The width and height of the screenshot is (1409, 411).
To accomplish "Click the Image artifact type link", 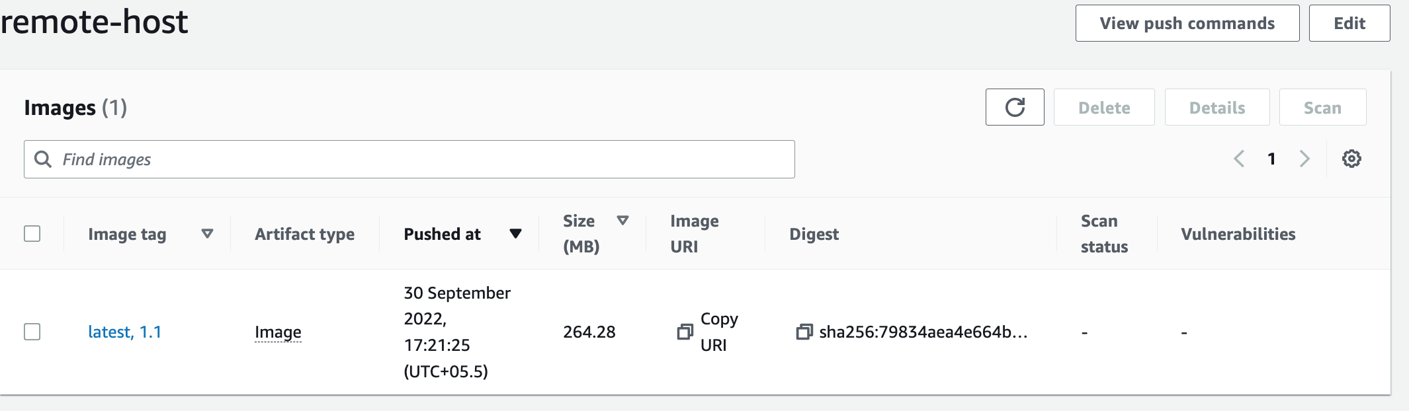I will [278, 332].
